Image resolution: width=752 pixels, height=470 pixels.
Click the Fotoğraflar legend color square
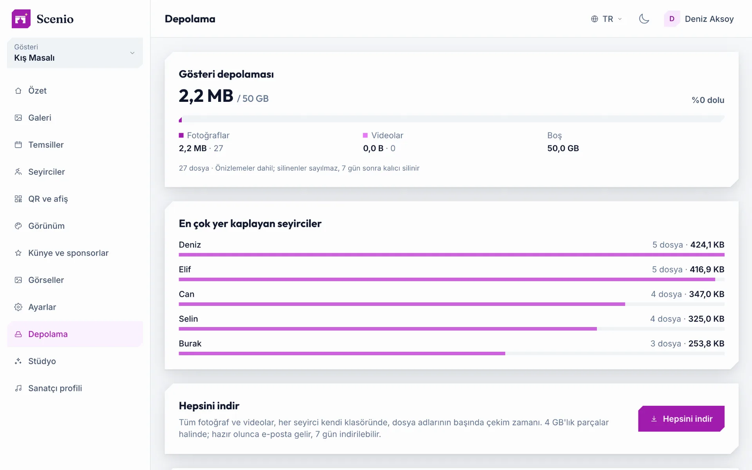tap(181, 136)
